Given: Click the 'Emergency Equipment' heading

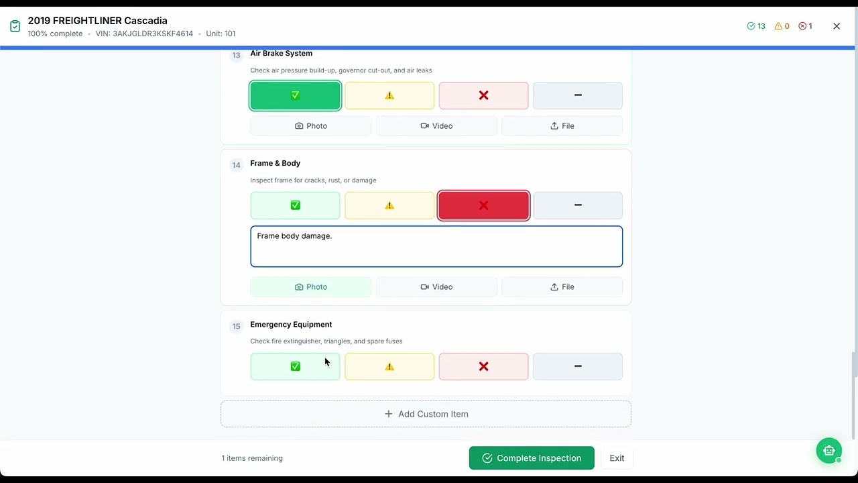Looking at the screenshot, I should 291,324.
